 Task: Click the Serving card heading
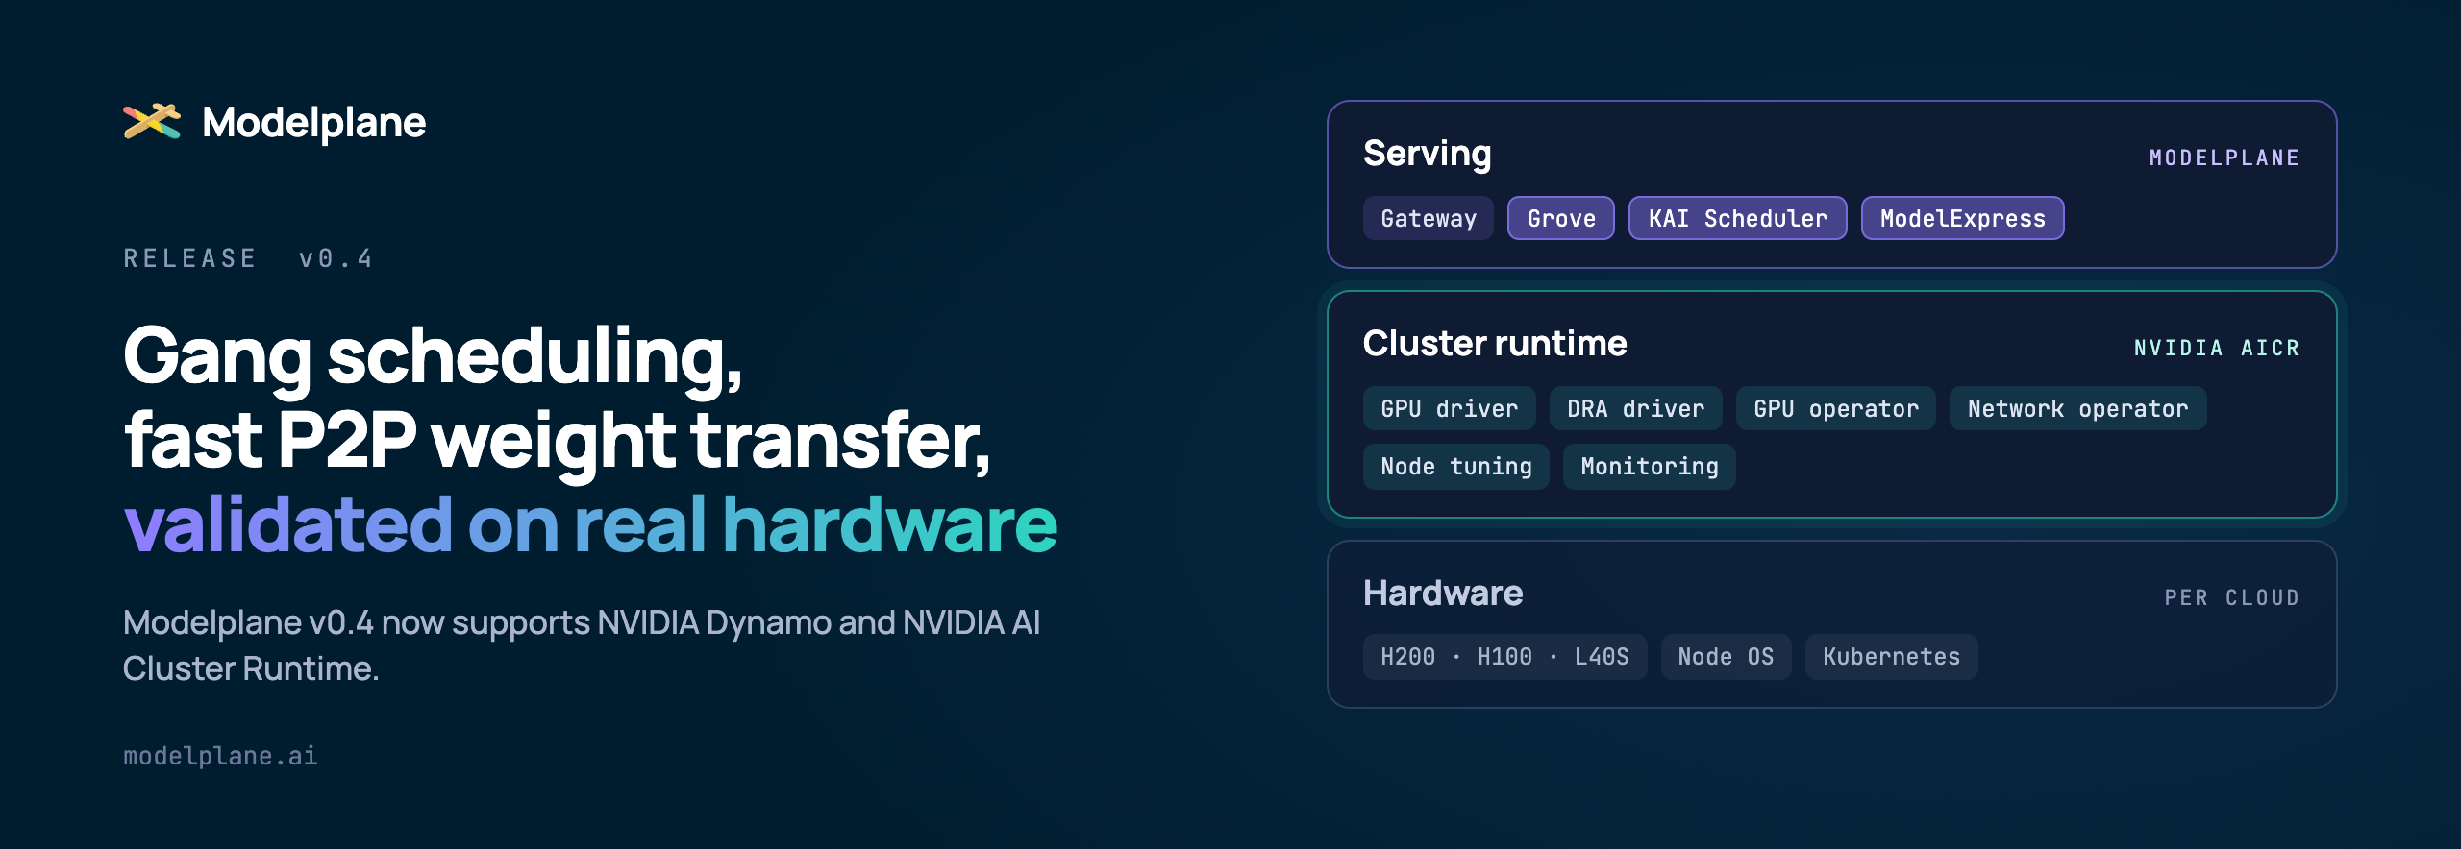pyautogui.click(x=1428, y=155)
